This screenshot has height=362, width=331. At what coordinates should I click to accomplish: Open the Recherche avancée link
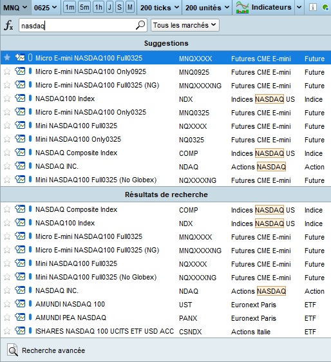coord(53,350)
